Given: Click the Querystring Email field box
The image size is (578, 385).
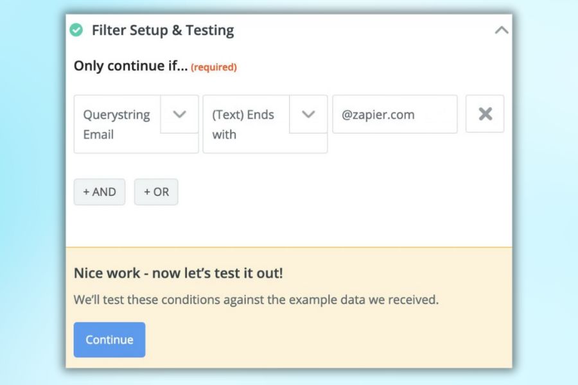Looking at the screenshot, I should tap(117, 125).
